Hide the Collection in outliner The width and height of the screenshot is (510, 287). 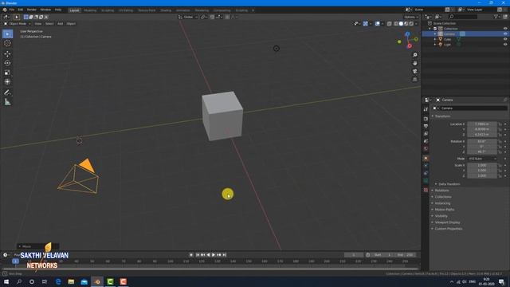(505, 29)
